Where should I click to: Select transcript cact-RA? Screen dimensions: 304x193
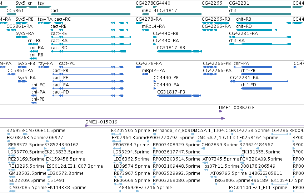pyautogui.click(x=91, y=44)
